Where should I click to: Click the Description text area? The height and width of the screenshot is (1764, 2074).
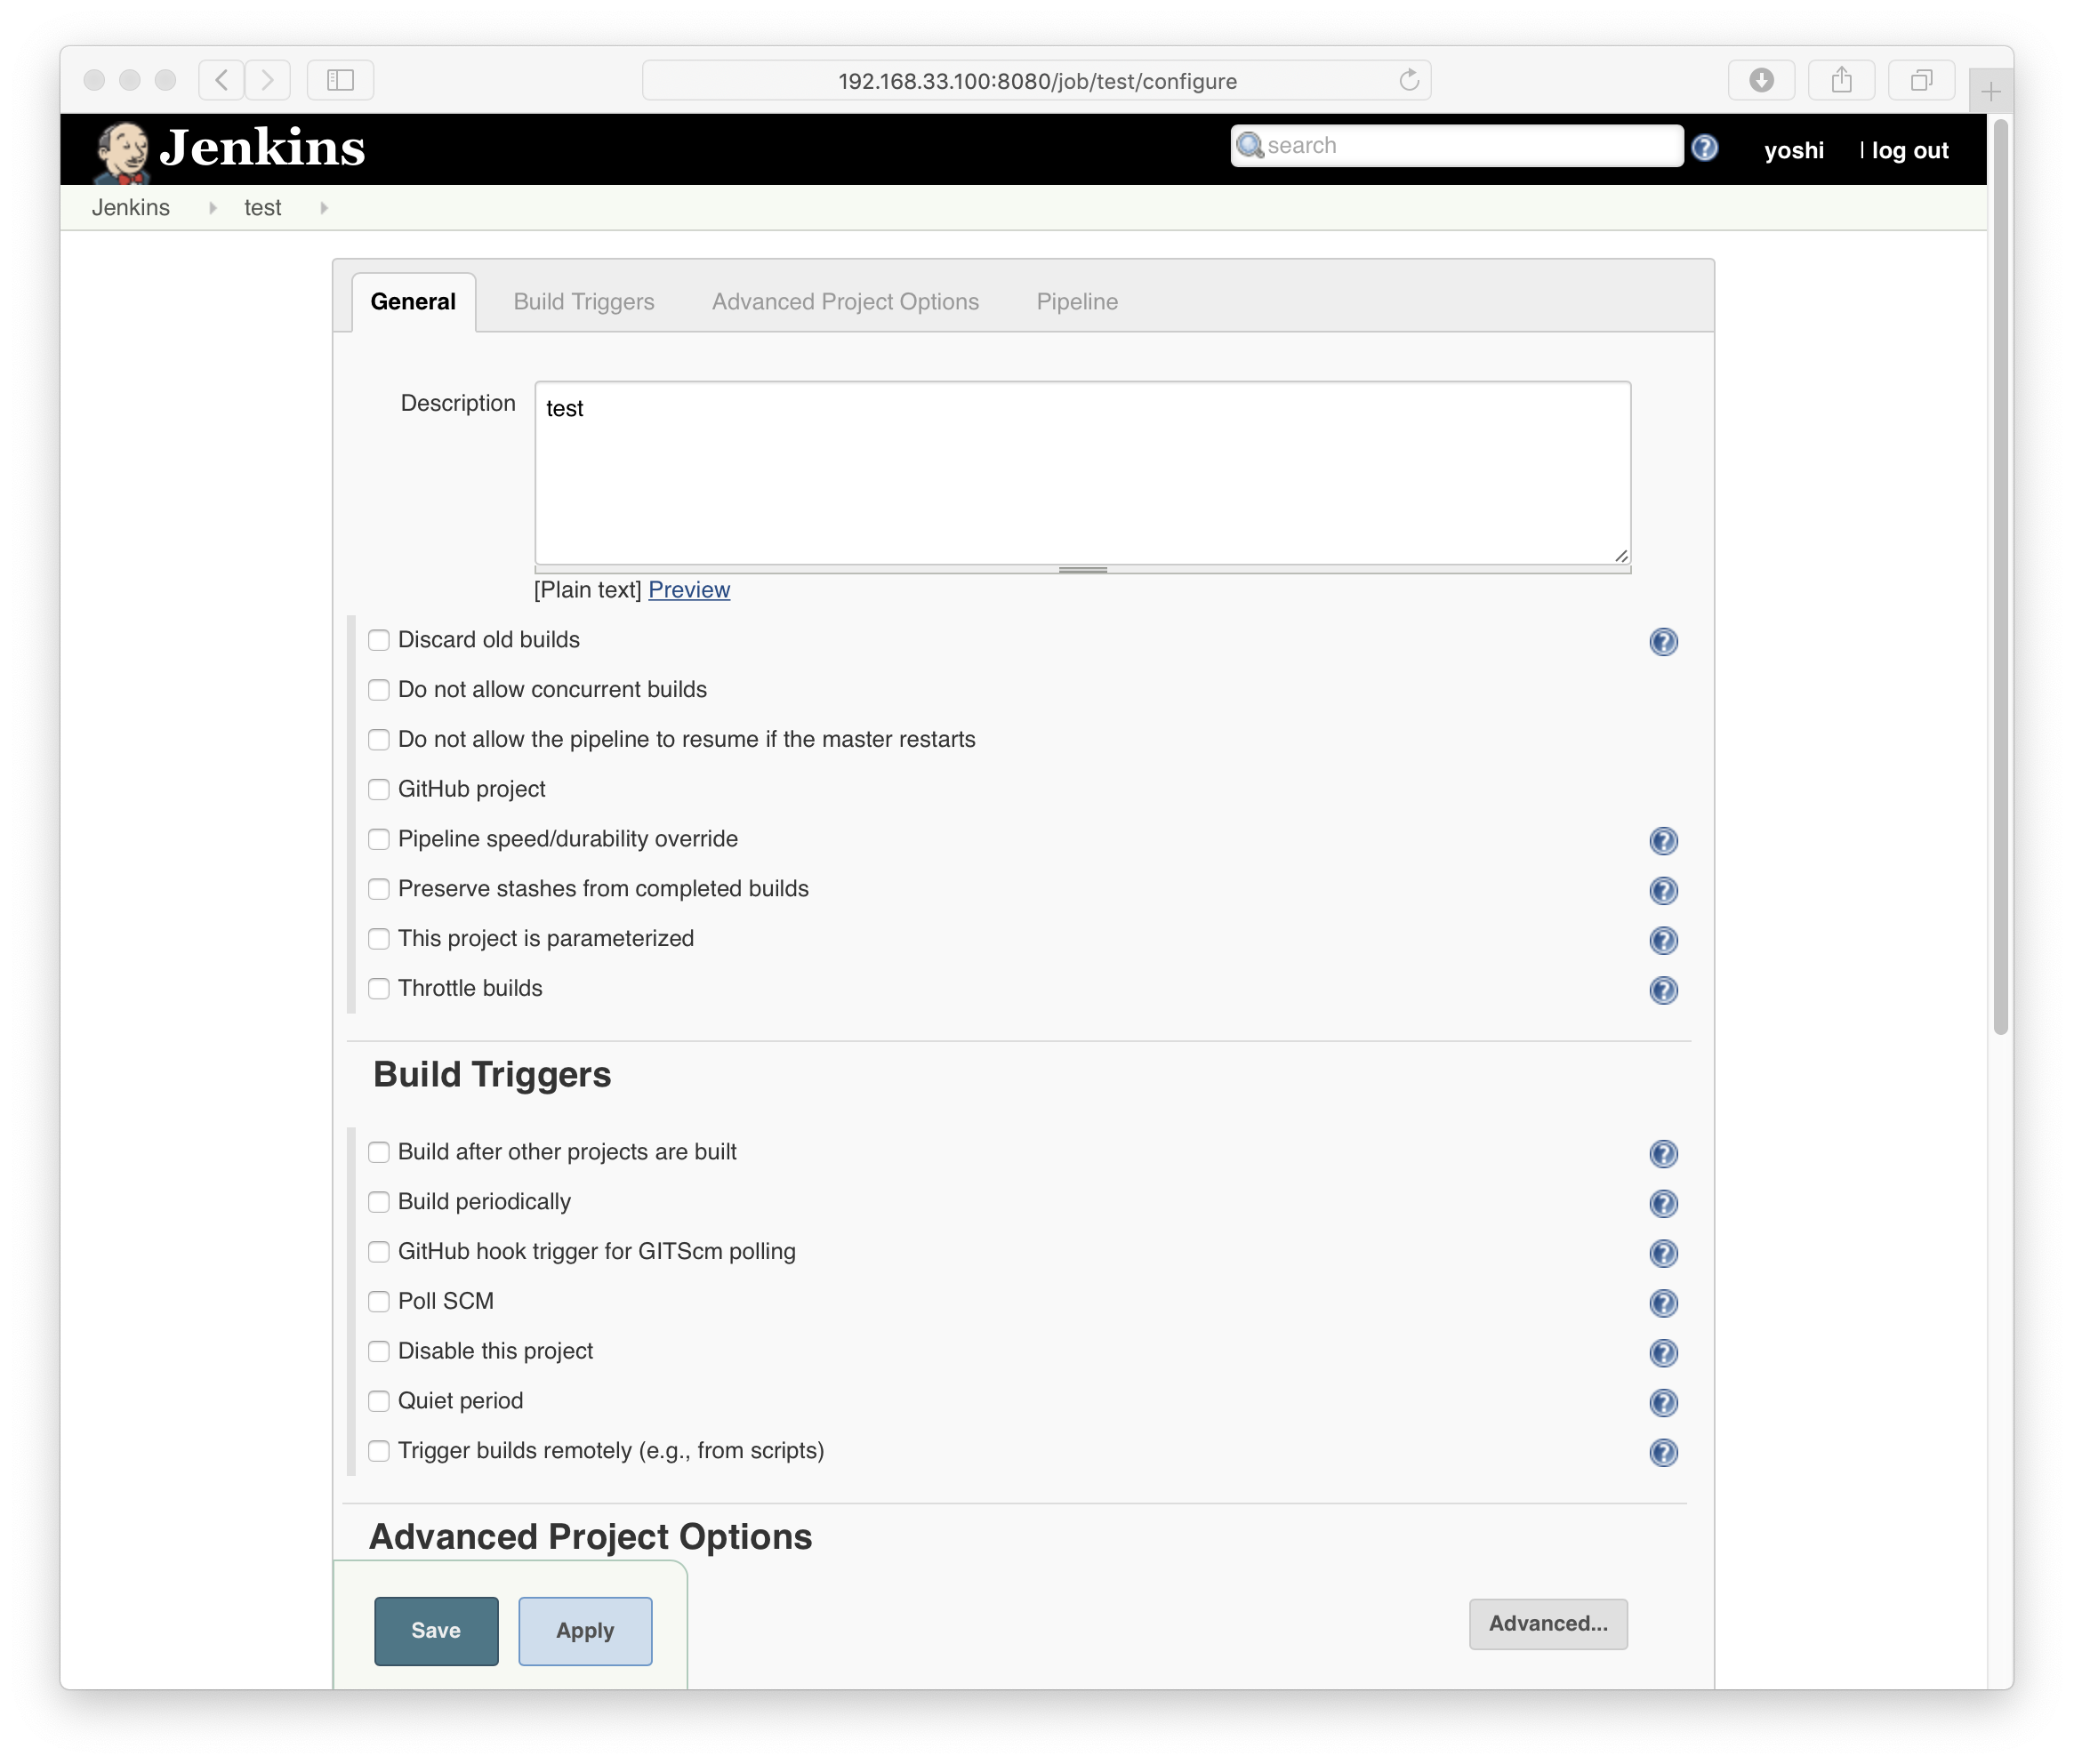pos(1082,473)
